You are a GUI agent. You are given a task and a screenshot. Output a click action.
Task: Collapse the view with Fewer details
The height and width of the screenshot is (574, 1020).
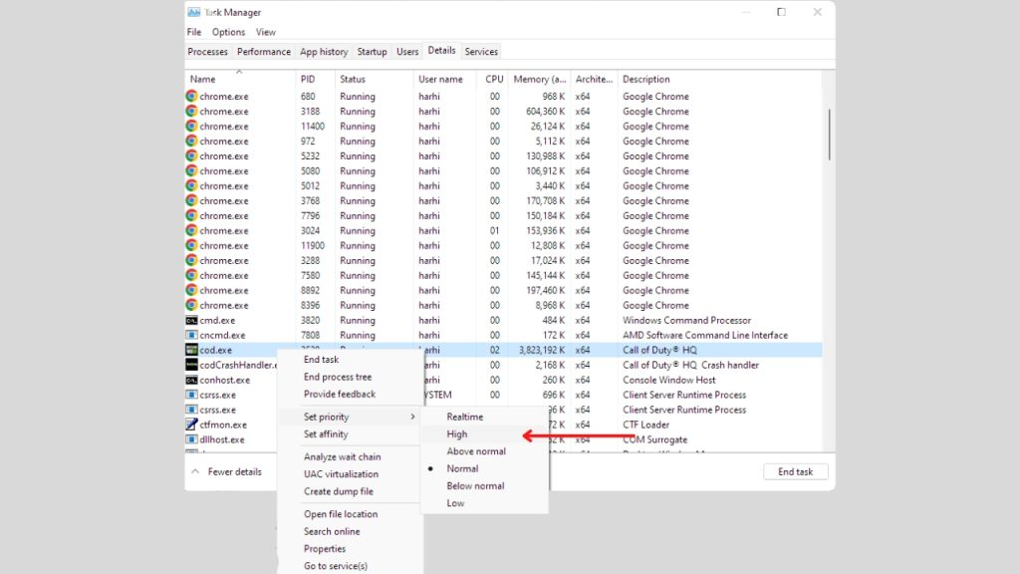[226, 471]
